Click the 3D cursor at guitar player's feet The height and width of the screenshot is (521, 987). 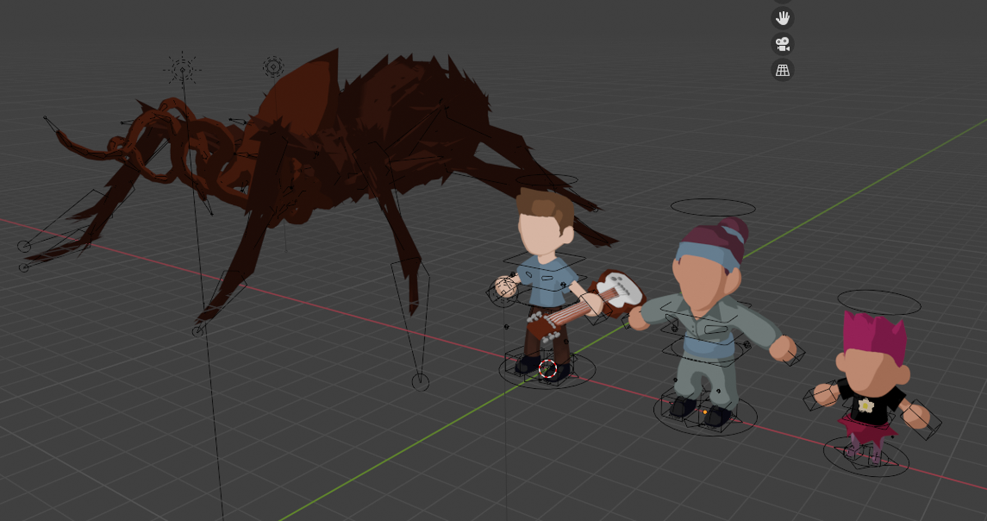pos(547,369)
